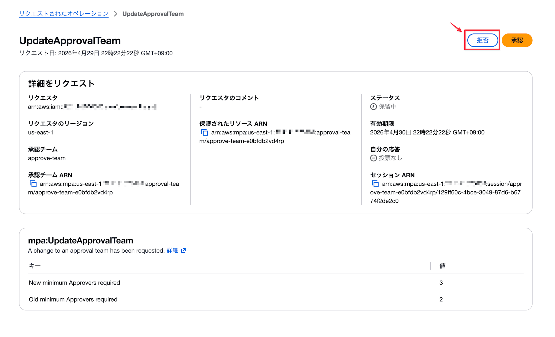Copy the 保護されたリソース ARN value
The width and height of the screenshot is (555, 337).
tap(205, 133)
